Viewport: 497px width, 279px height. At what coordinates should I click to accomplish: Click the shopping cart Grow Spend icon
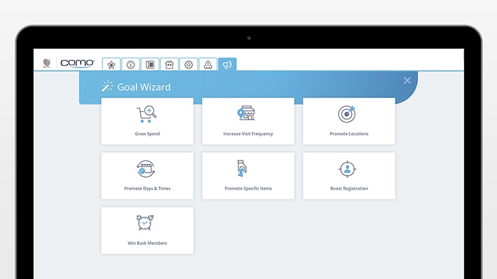coord(146,114)
